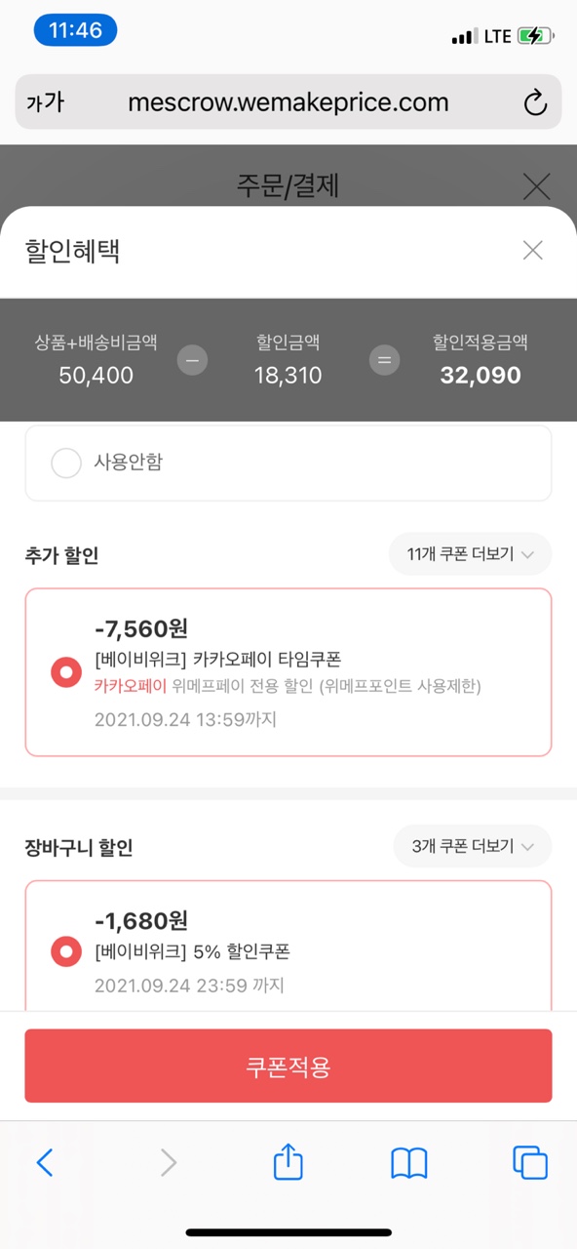The width and height of the screenshot is (577, 1249).
Task: Select the 5% 할인쿠폰 radio button
Action: 66,951
